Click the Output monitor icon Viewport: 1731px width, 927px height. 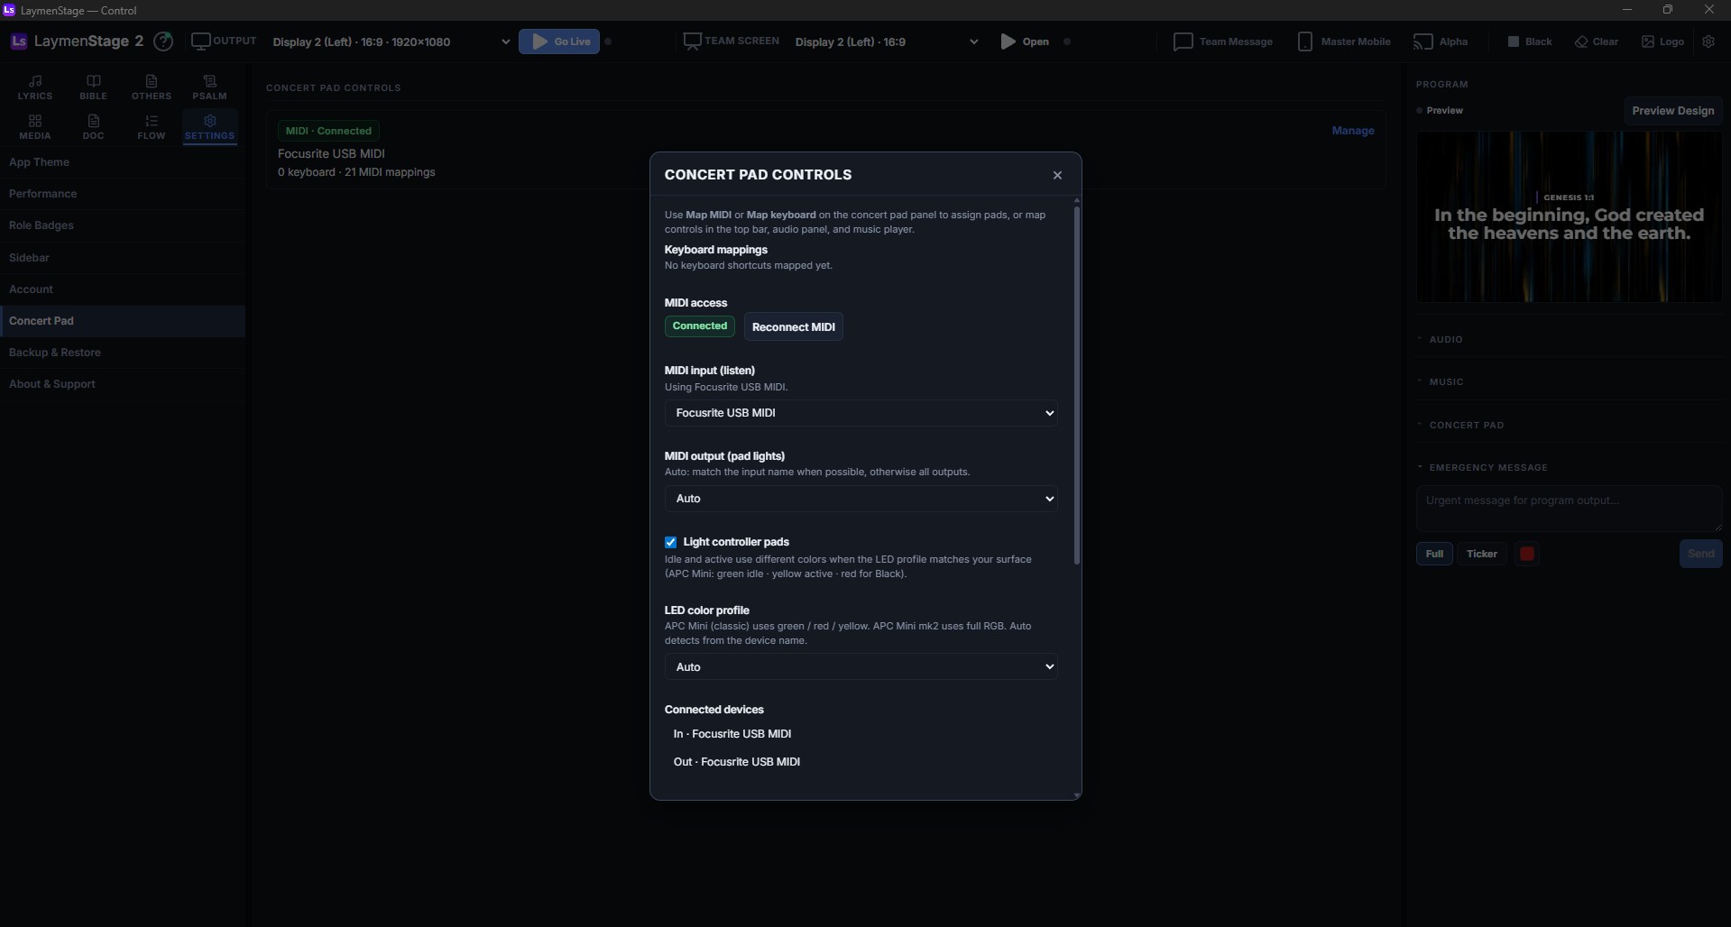200,41
